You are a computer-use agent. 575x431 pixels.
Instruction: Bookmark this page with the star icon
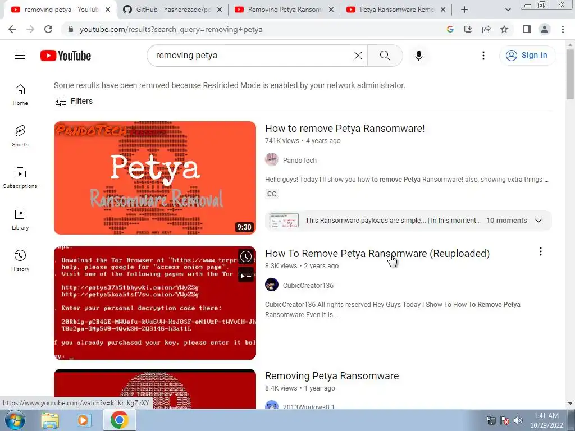(504, 29)
